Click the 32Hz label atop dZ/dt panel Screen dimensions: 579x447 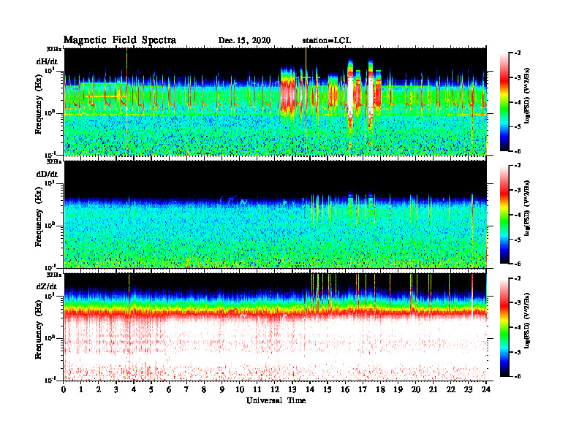click(x=53, y=275)
